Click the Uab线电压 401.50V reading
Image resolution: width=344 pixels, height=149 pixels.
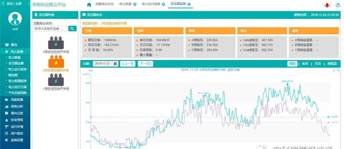point(267,40)
